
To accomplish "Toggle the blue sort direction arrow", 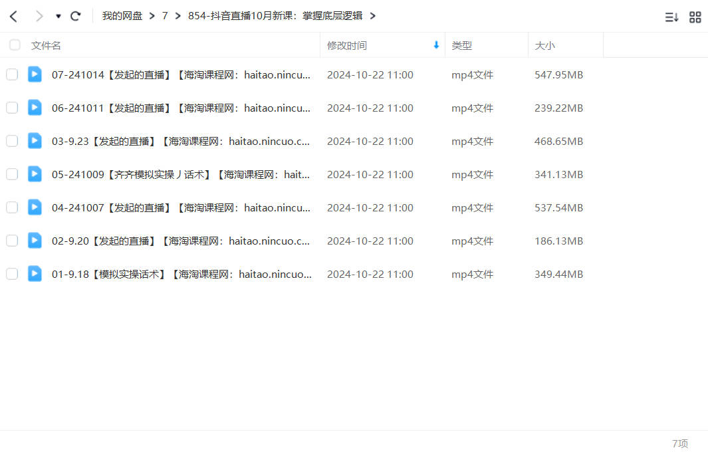I will (x=436, y=45).
